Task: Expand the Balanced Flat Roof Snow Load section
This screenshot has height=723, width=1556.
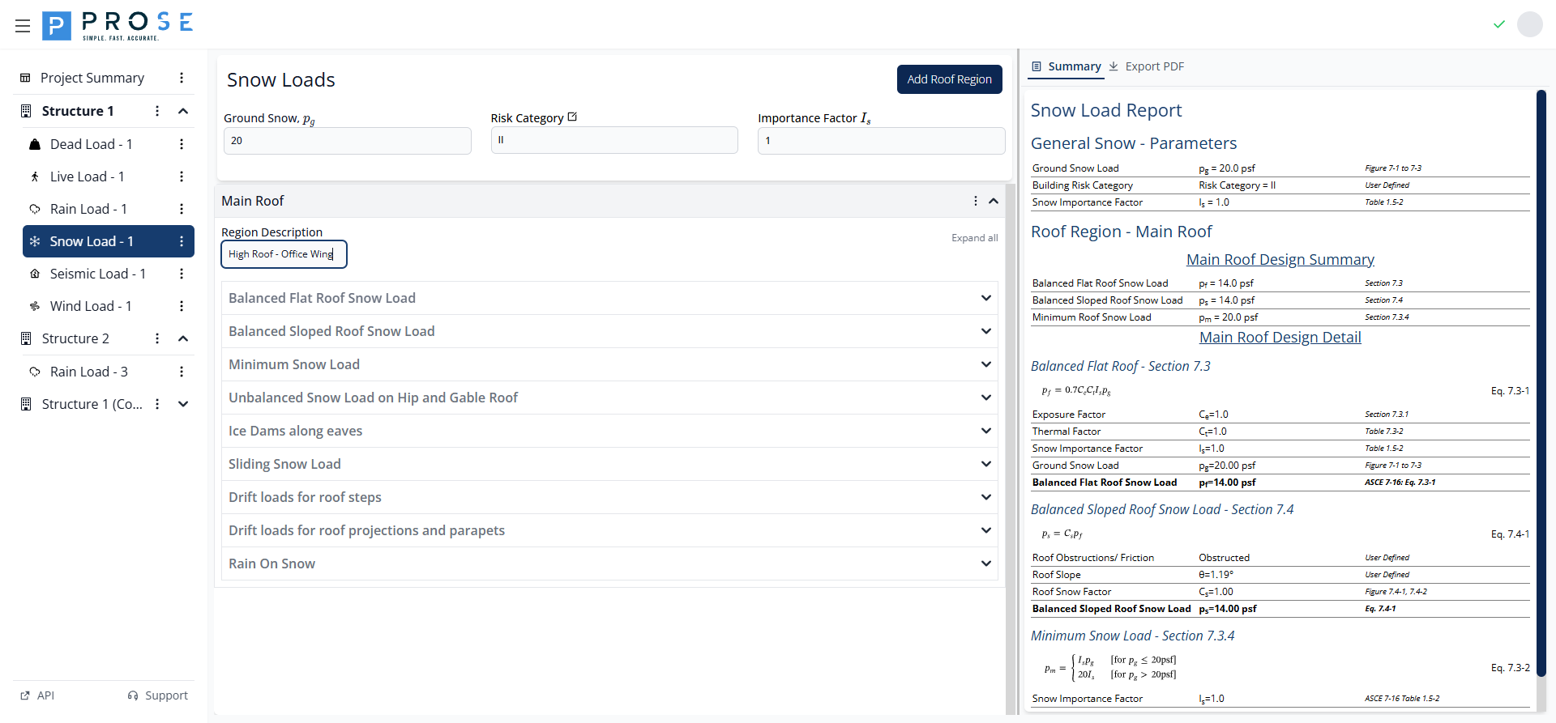Action: point(985,298)
